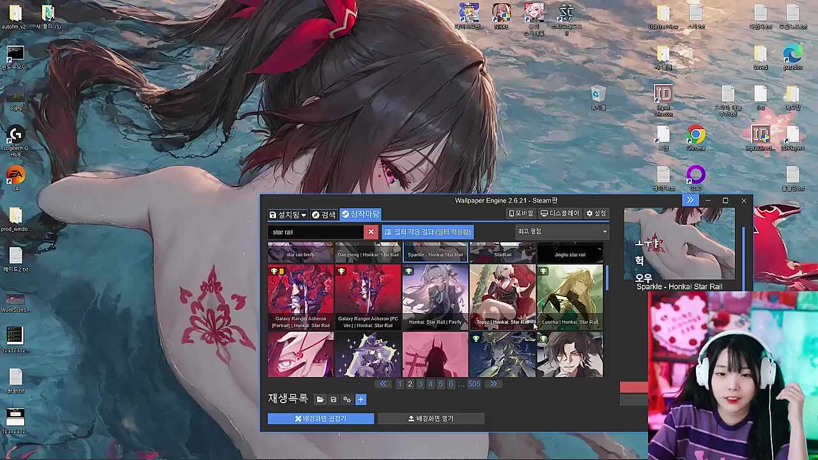Choose 'Luocha | Honkai: Star Rail' wallpaper

570,297
